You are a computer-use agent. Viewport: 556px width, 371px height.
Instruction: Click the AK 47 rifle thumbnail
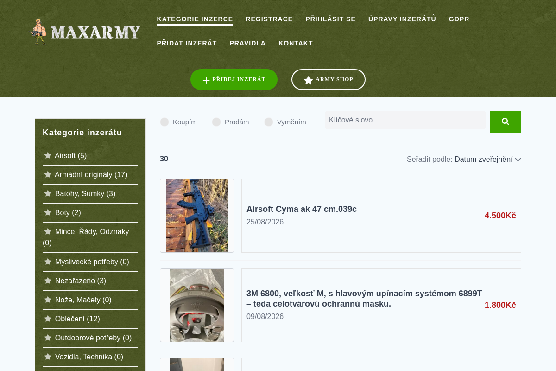(197, 216)
